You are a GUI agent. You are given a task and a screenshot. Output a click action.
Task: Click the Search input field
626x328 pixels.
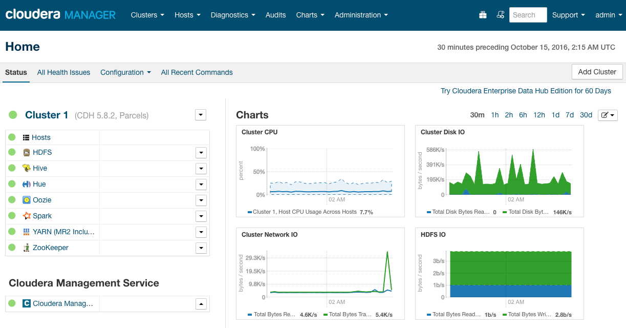528,15
